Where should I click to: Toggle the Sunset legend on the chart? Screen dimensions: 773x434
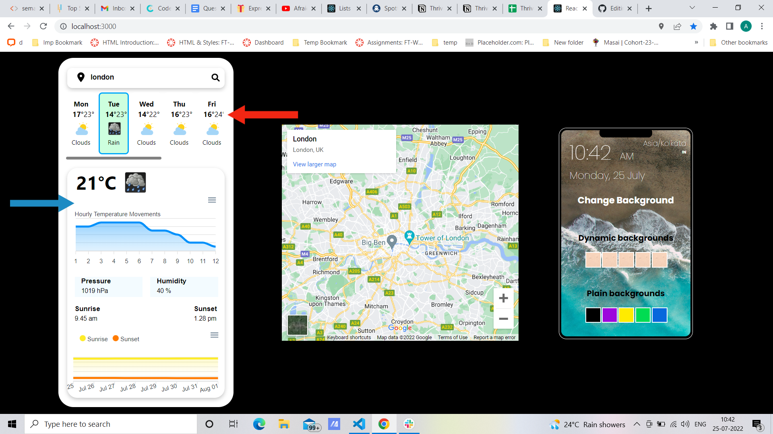pyautogui.click(x=126, y=339)
